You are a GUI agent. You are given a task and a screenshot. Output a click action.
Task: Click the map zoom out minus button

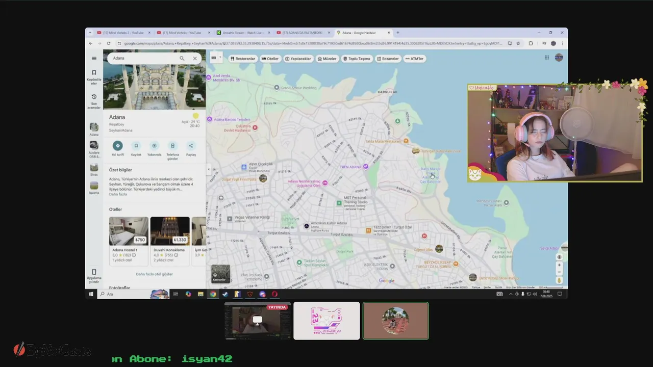point(559,272)
